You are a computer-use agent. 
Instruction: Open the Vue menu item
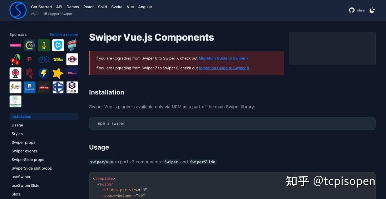[130, 7]
